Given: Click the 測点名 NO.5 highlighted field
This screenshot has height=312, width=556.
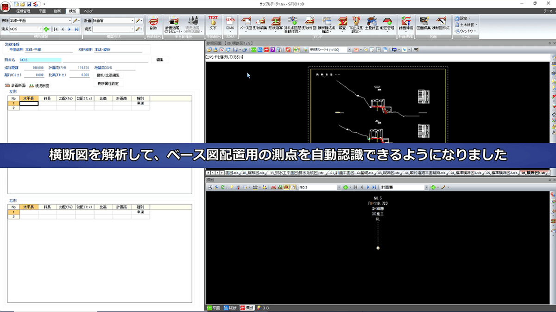Looking at the screenshot, I should point(40,60).
